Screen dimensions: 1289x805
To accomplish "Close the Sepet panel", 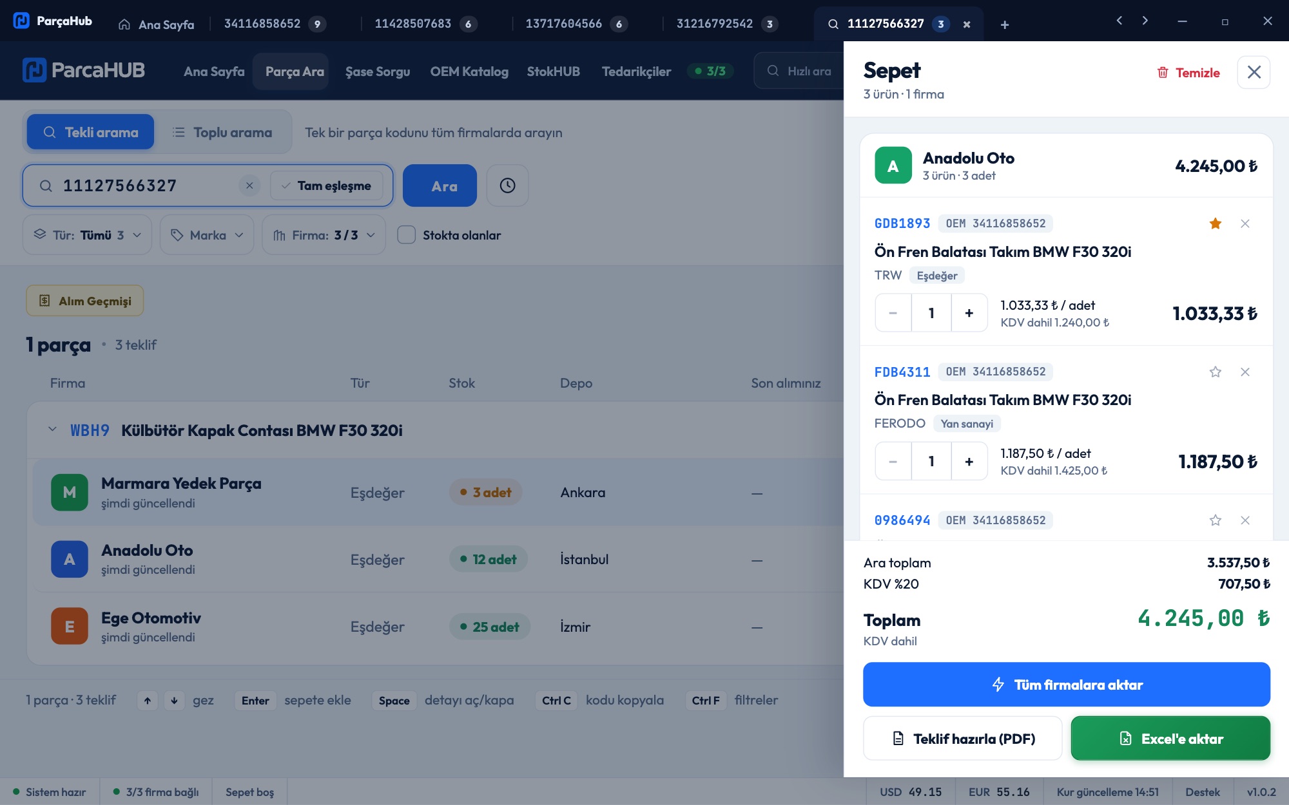I will [x=1254, y=72].
